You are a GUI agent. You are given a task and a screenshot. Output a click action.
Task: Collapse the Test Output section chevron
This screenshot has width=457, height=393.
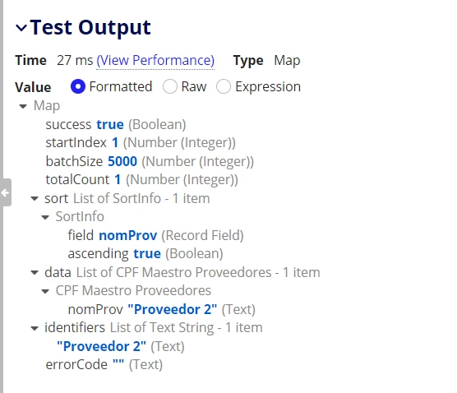tap(21, 28)
